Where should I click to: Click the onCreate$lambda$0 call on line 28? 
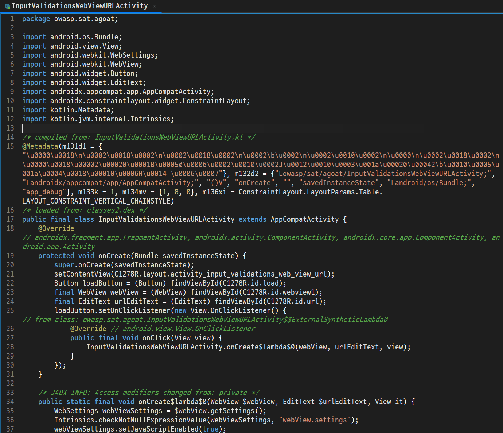tap(260, 347)
